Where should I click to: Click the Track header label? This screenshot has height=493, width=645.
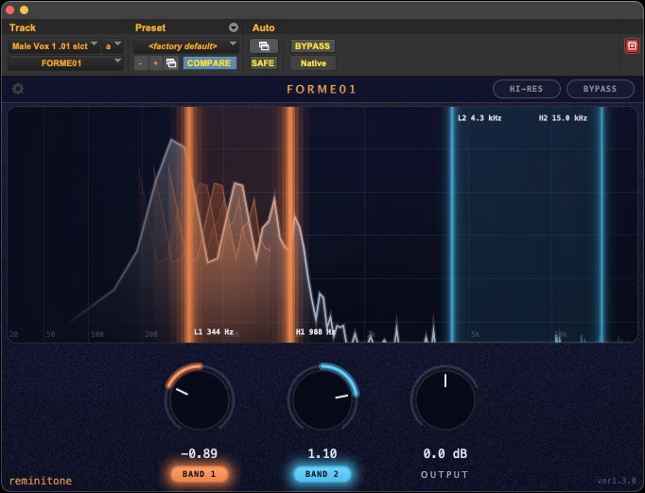coord(23,27)
